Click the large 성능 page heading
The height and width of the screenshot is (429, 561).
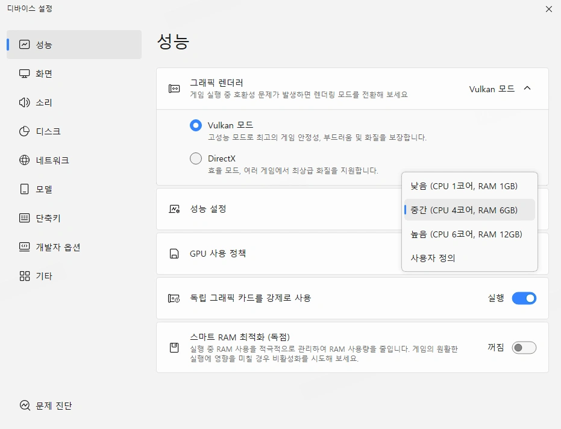(x=173, y=41)
